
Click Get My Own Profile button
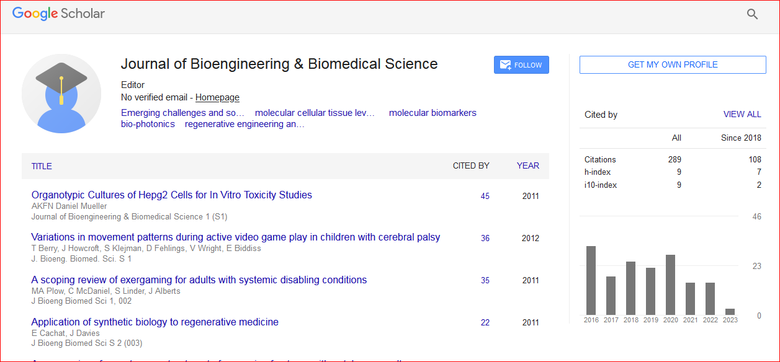pyautogui.click(x=673, y=64)
